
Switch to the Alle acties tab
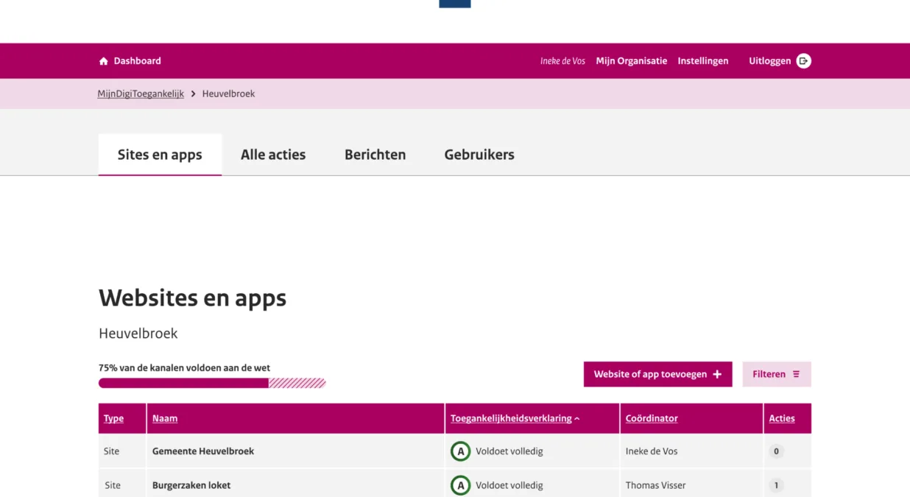click(x=273, y=155)
